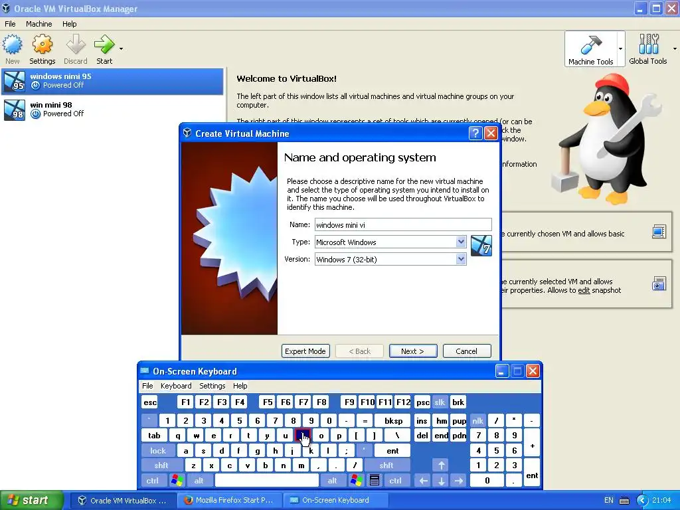The width and height of the screenshot is (680, 510).
Task: Select Machine Tools button
Action: (x=590, y=49)
